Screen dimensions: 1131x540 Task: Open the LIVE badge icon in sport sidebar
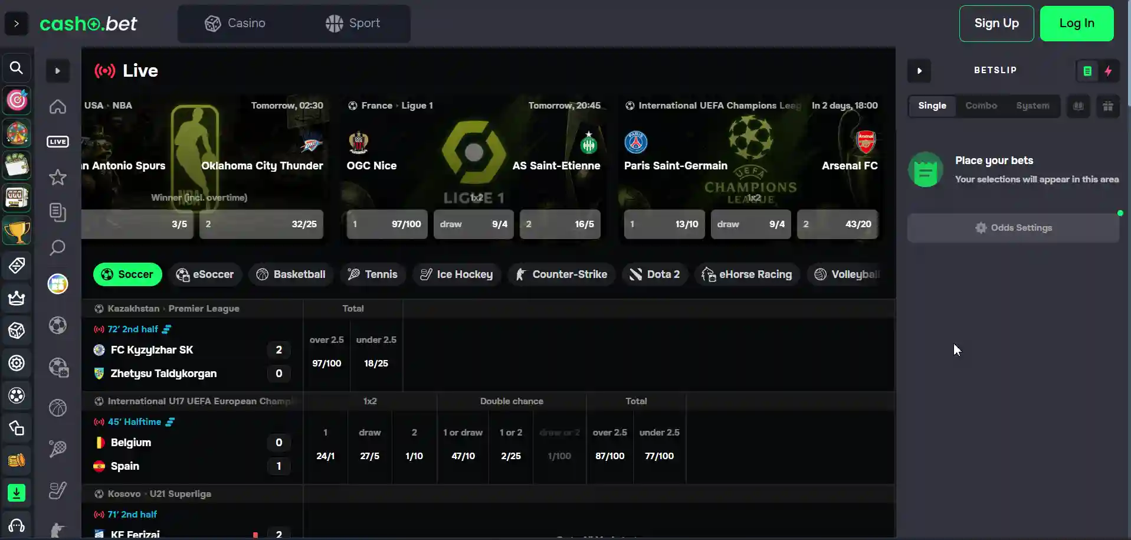coord(58,142)
